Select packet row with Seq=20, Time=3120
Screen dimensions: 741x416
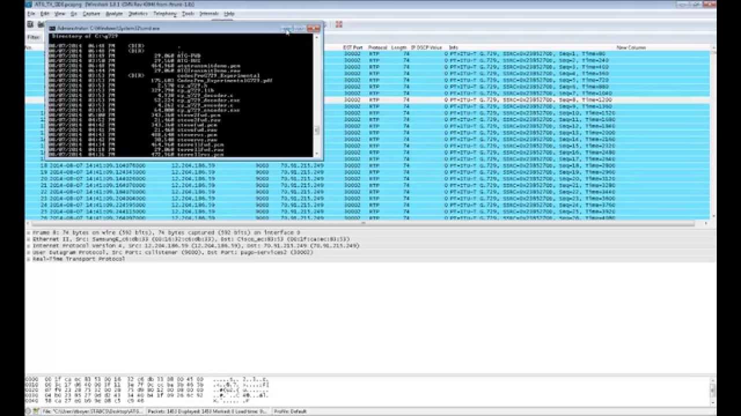pos(368,179)
